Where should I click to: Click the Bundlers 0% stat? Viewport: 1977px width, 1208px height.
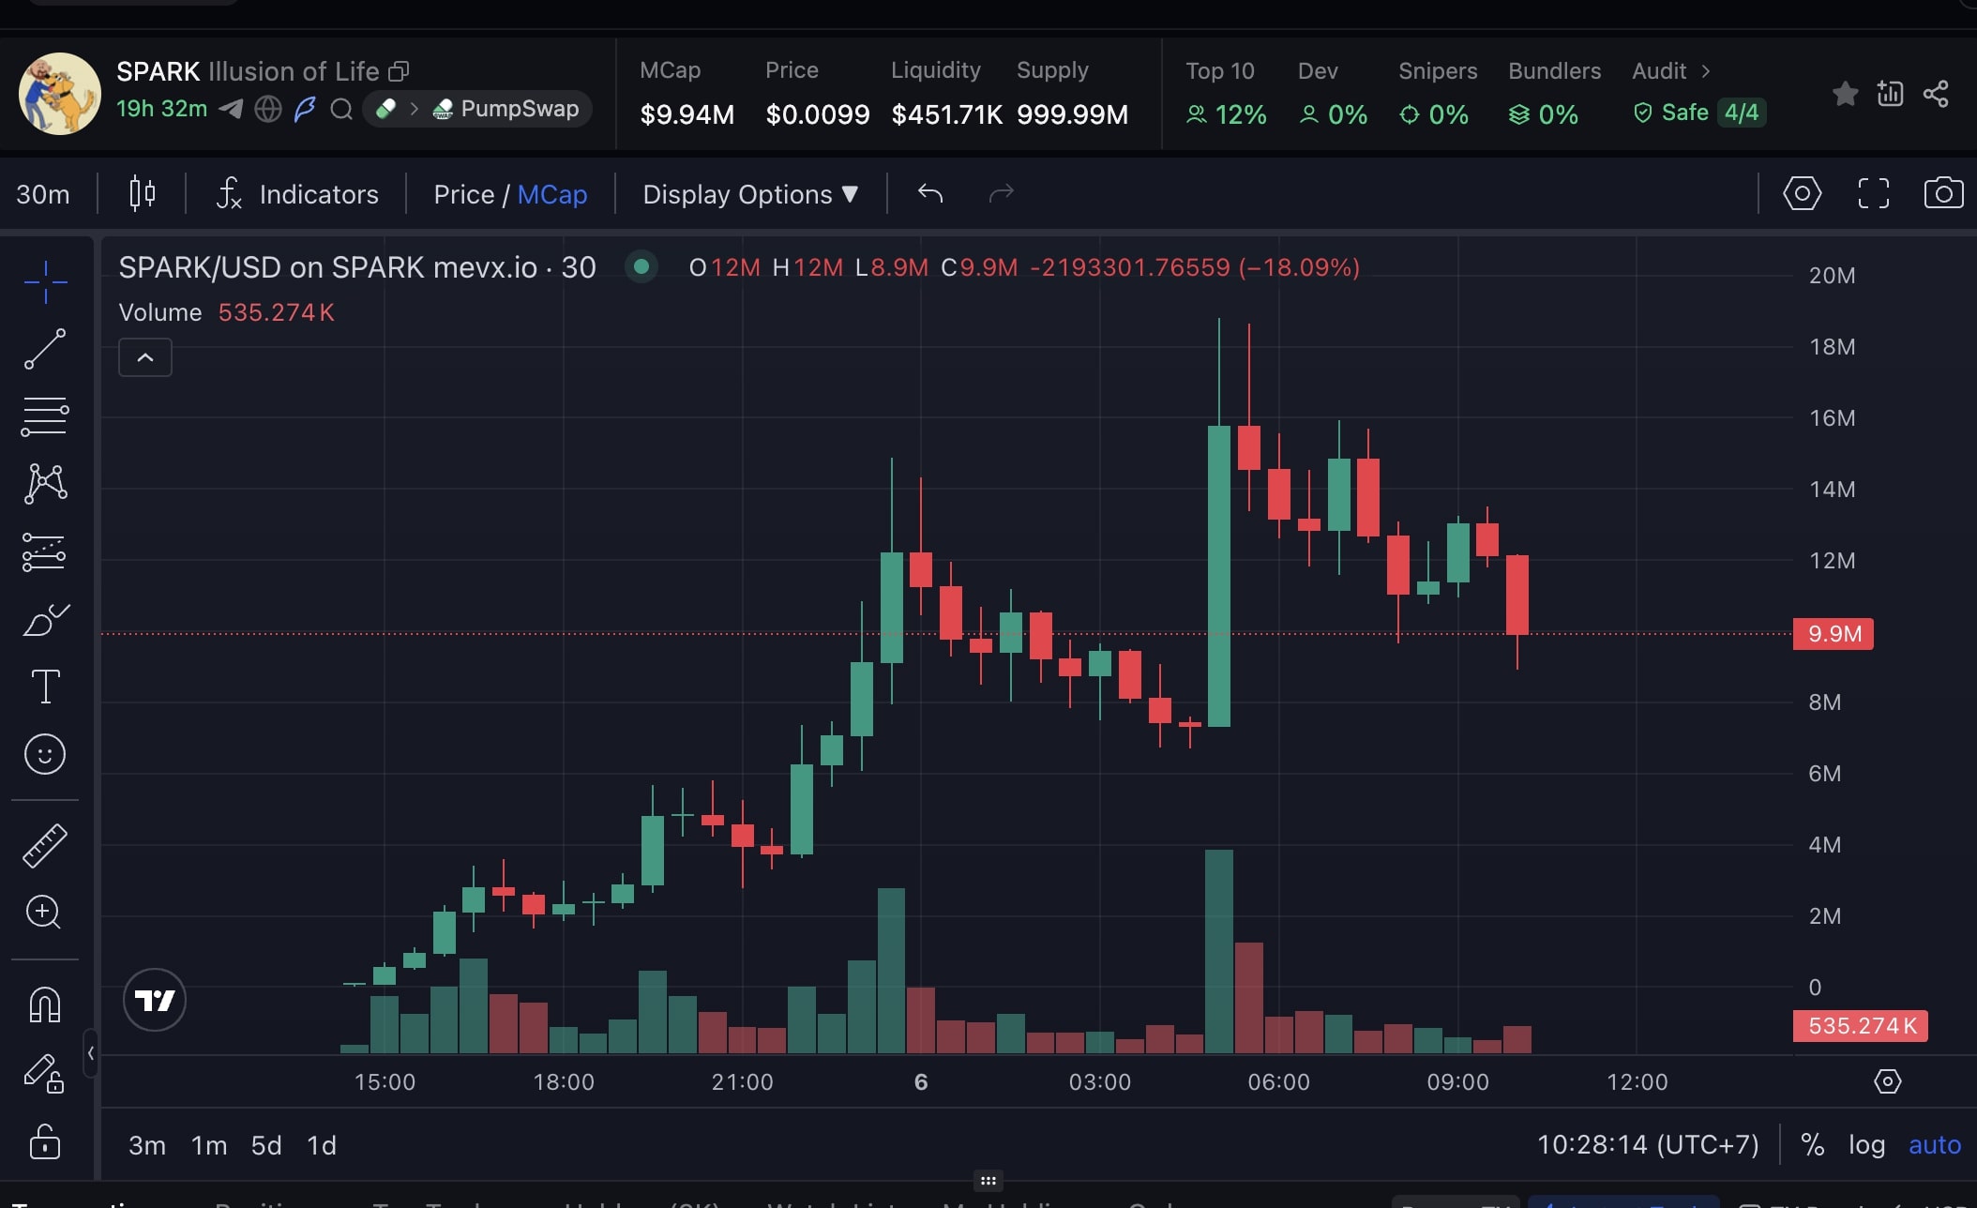(1544, 114)
